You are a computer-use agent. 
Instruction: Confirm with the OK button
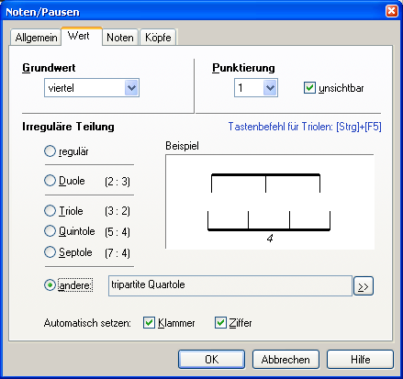tap(212, 360)
